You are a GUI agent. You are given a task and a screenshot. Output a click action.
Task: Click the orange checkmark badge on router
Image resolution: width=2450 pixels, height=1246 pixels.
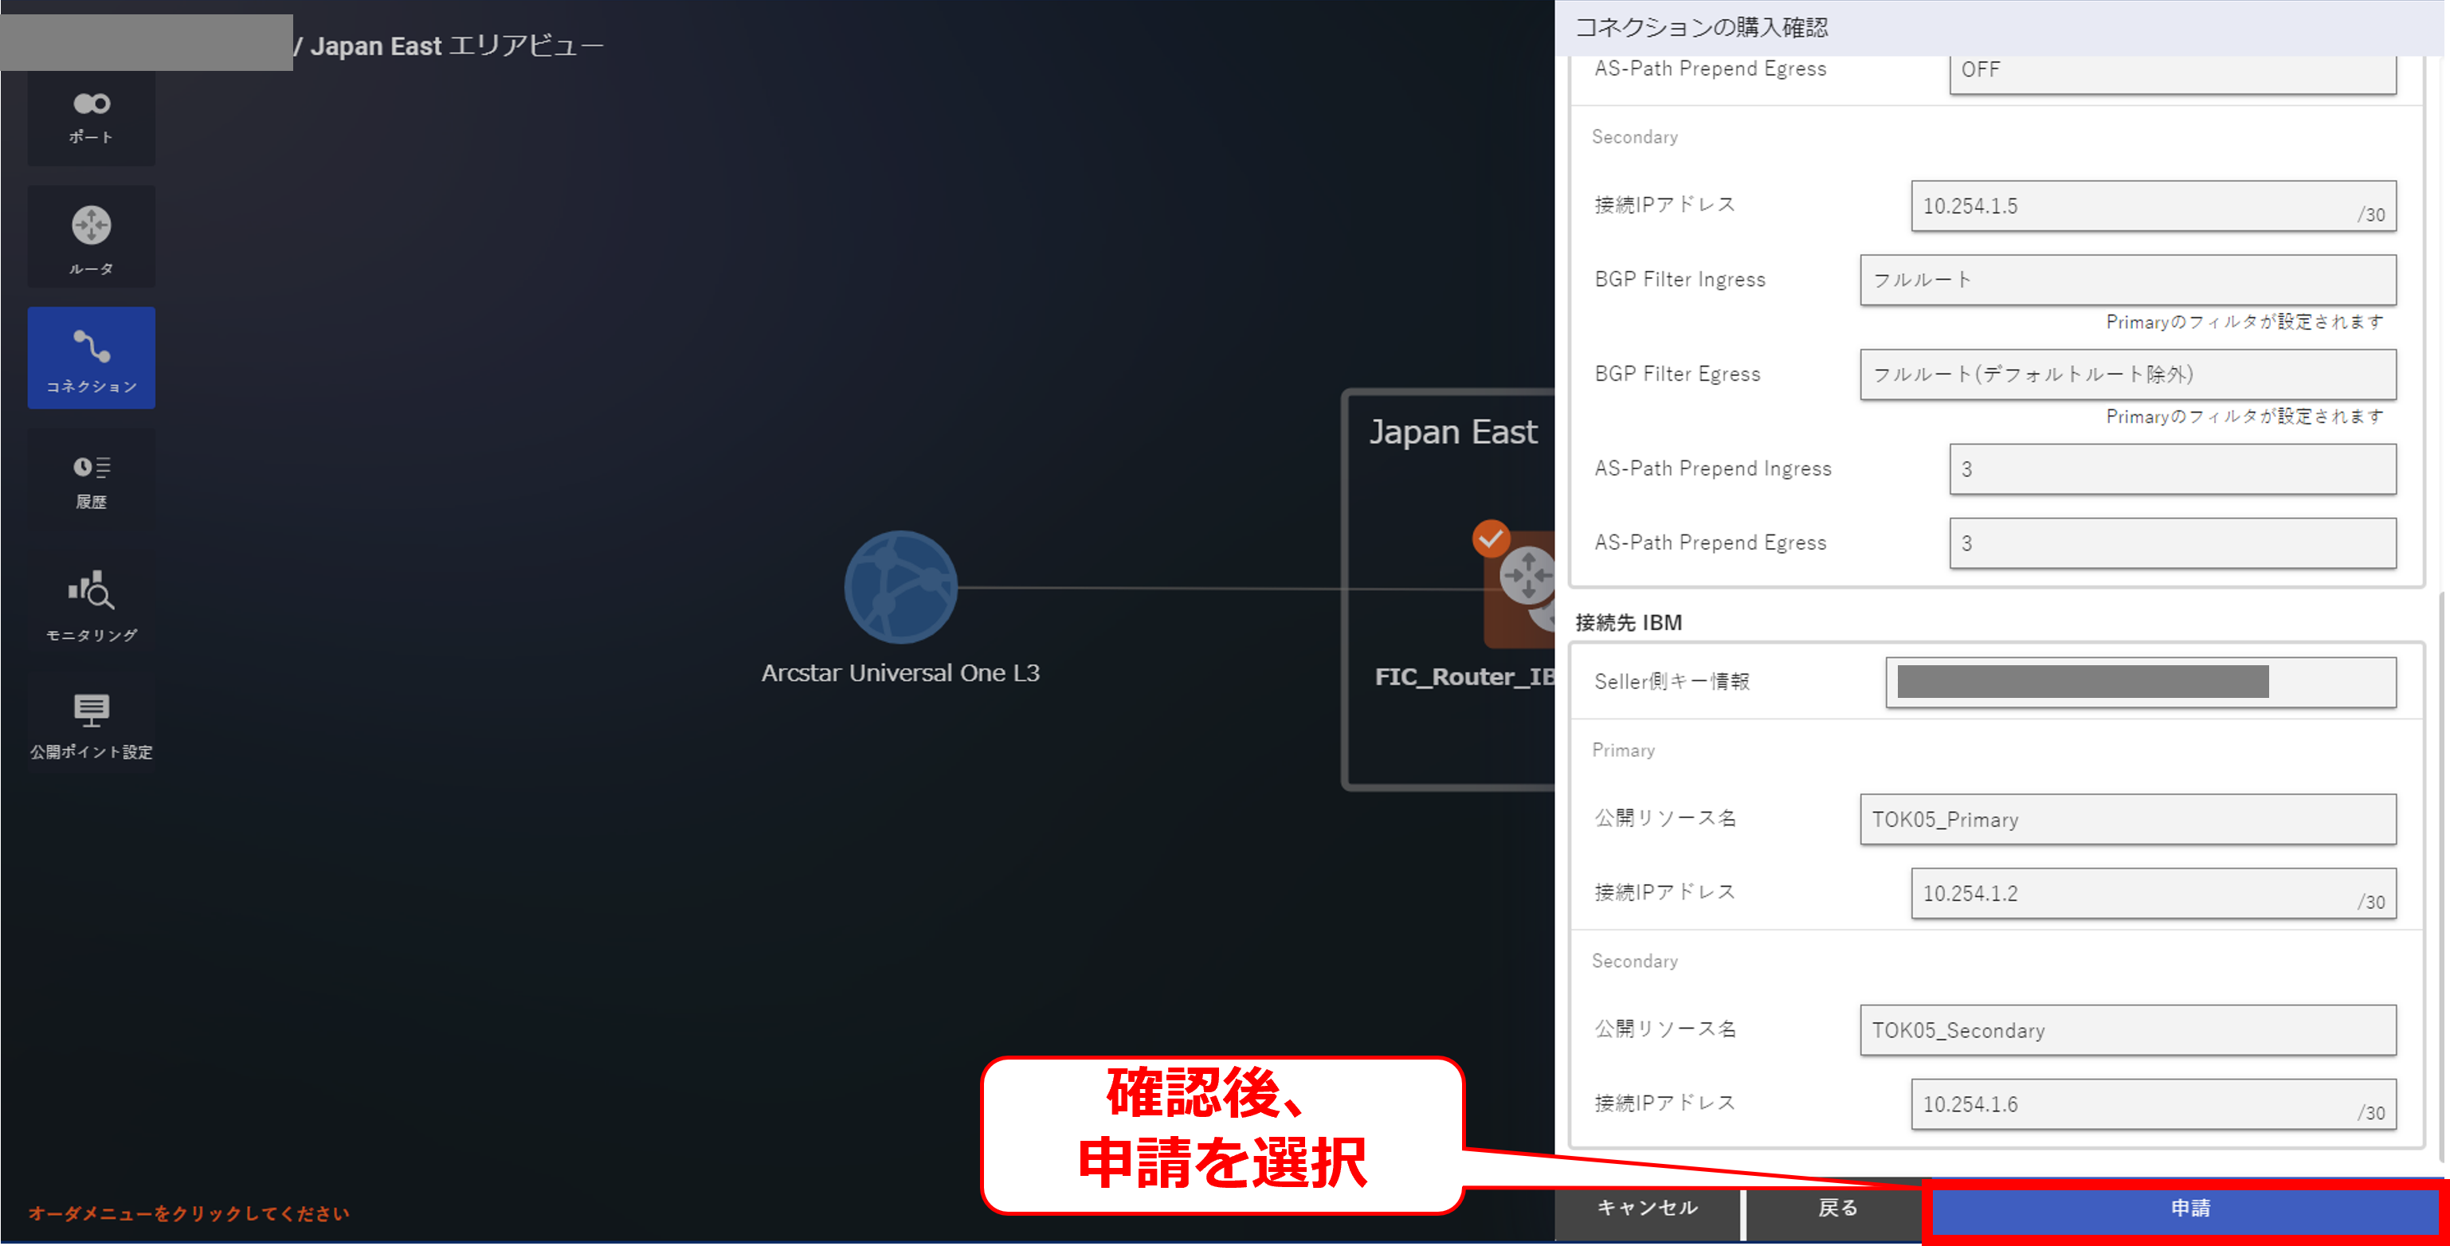click(x=1491, y=539)
